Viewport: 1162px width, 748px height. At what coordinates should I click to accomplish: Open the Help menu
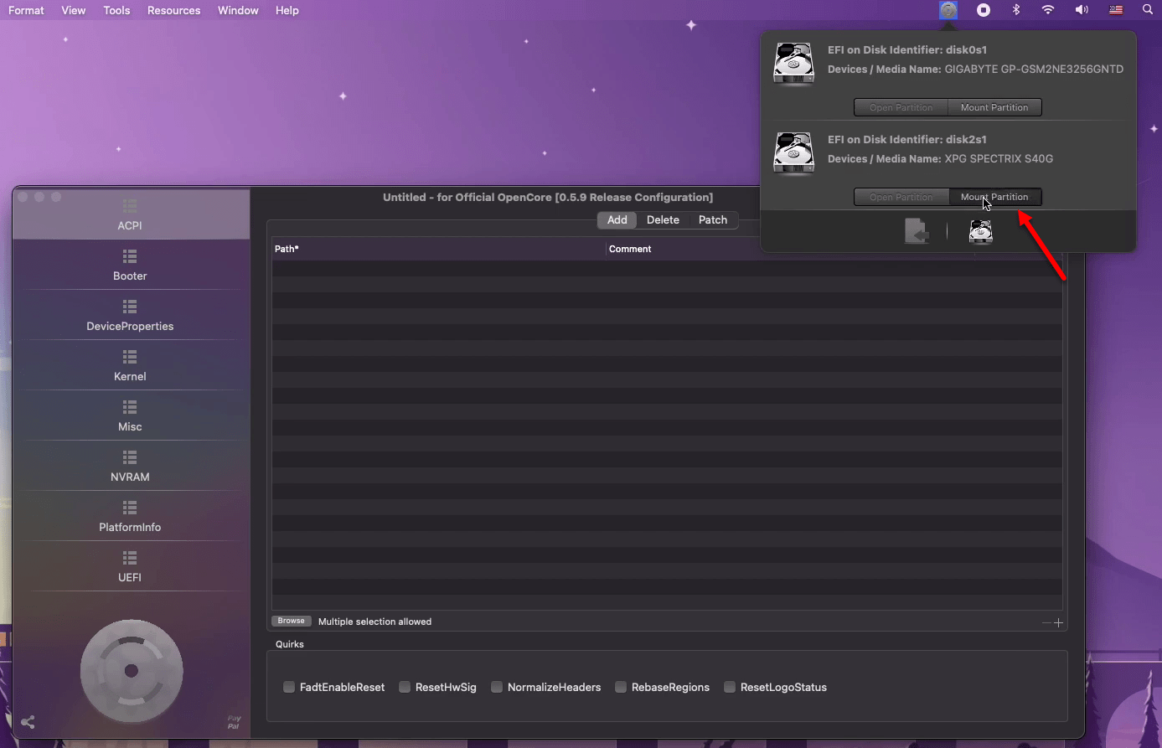(287, 10)
